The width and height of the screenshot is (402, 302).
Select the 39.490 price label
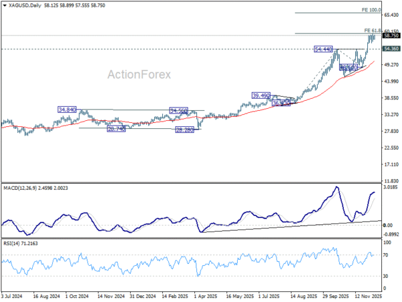261,95
